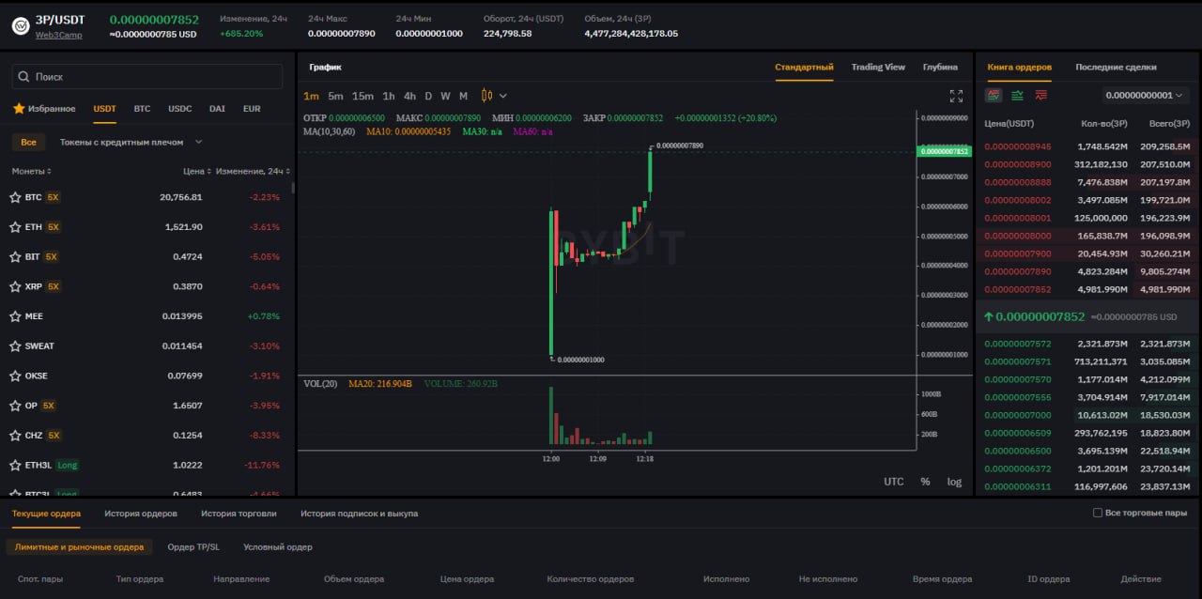Open Токены с кредитным плечом dropdown
This screenshot has height=599, width=1202.
click(131, 142)
